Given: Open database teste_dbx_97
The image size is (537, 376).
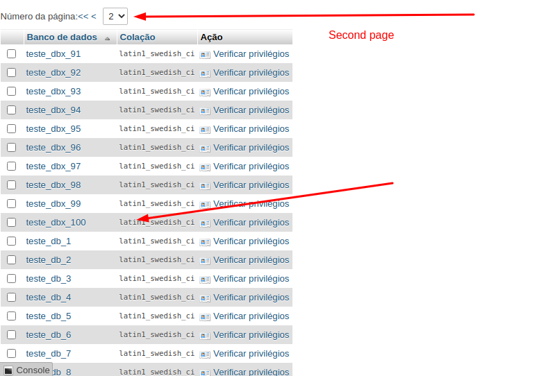Looking at the screenshot, I should pos(53,166).
